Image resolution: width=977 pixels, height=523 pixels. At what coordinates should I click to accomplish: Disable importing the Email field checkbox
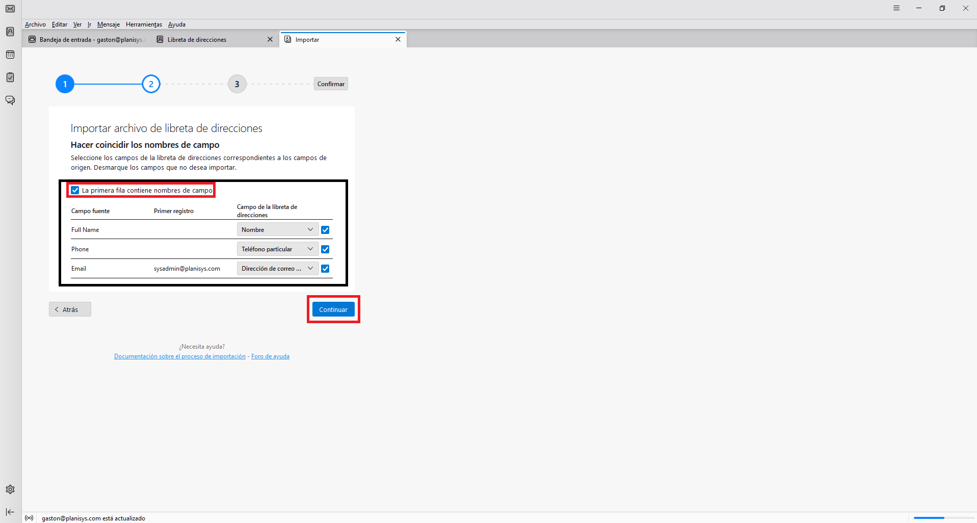point(325,269)
